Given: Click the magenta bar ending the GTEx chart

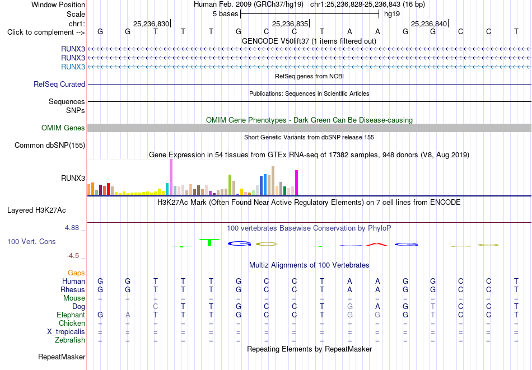Looking at the screenshot, I should coord(297,182).
